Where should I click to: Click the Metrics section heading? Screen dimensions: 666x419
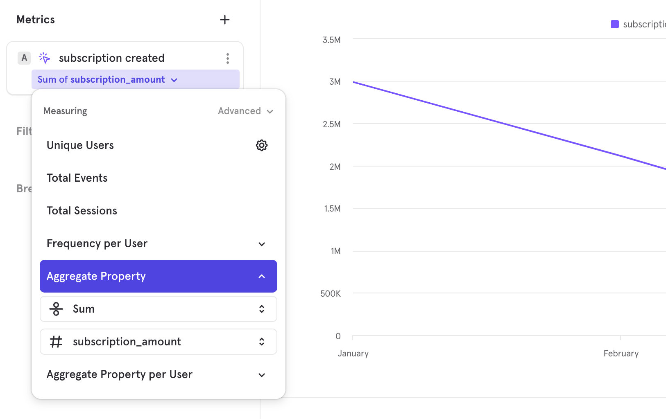point(36,20)
